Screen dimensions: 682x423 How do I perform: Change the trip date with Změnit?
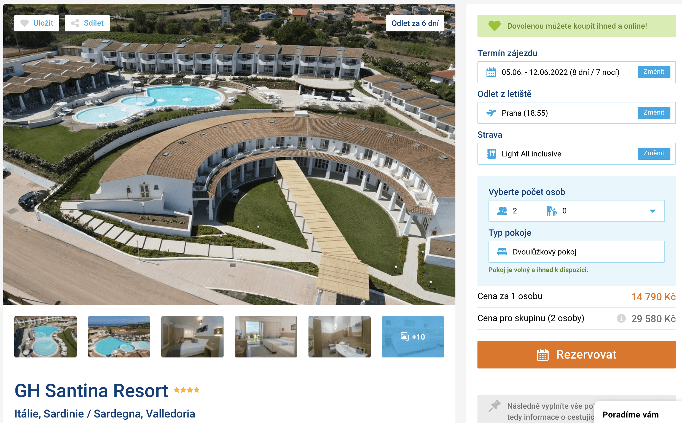pyautogui.click(x=653, y=72)
